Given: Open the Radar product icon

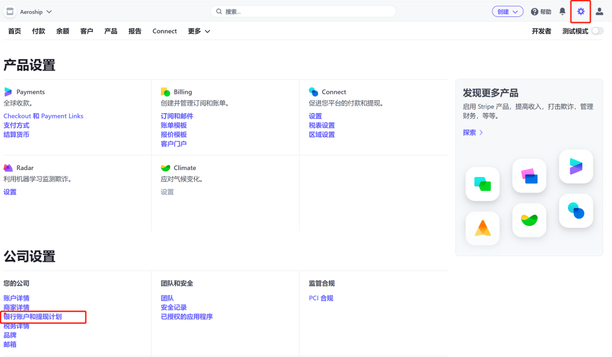Looking at the screenshot, I should tap(8, 168).
